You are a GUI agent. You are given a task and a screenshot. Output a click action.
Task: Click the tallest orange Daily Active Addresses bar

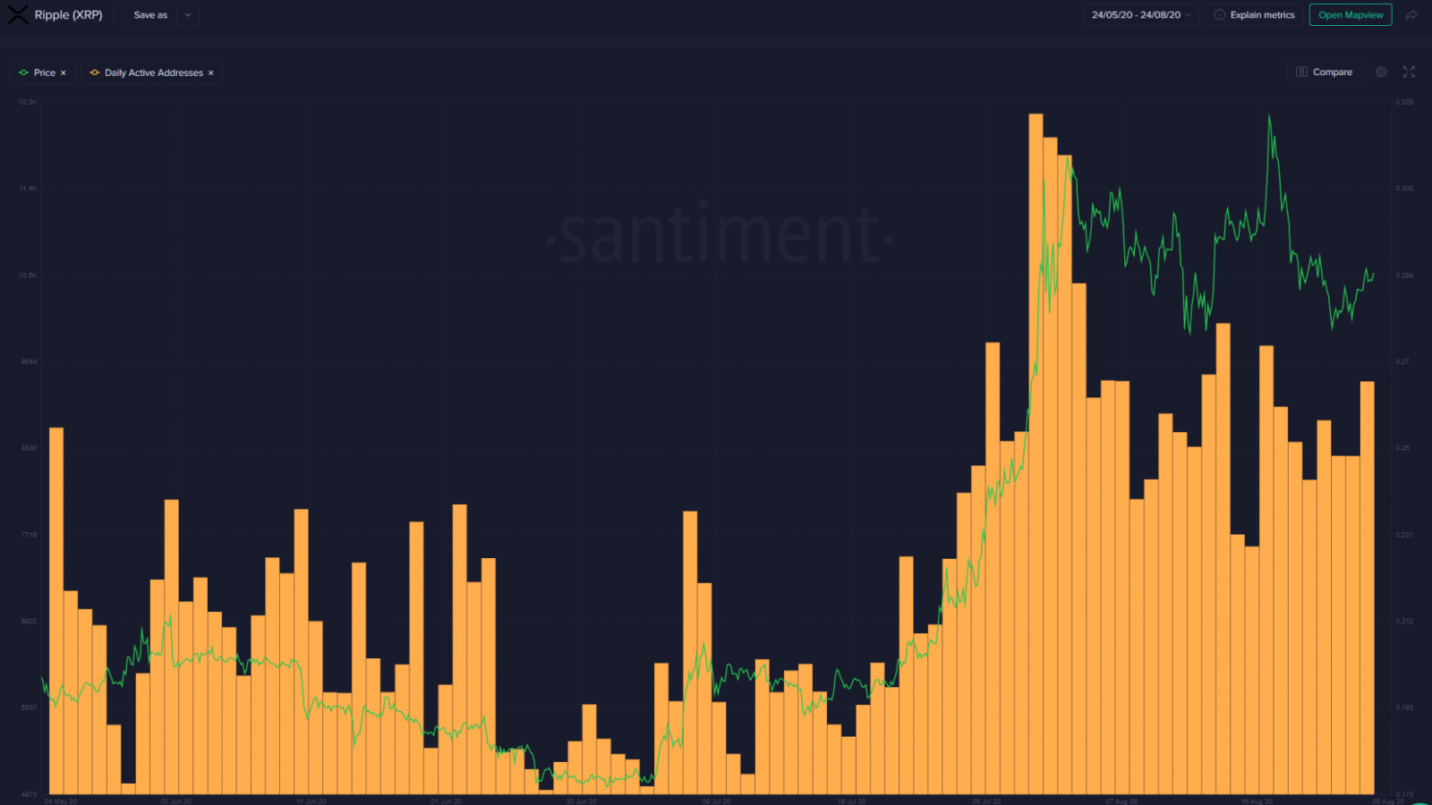coord(1036,453)
